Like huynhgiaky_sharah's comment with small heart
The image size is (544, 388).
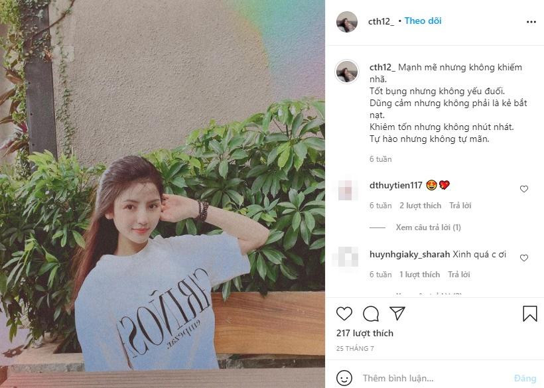coord(524,258)
